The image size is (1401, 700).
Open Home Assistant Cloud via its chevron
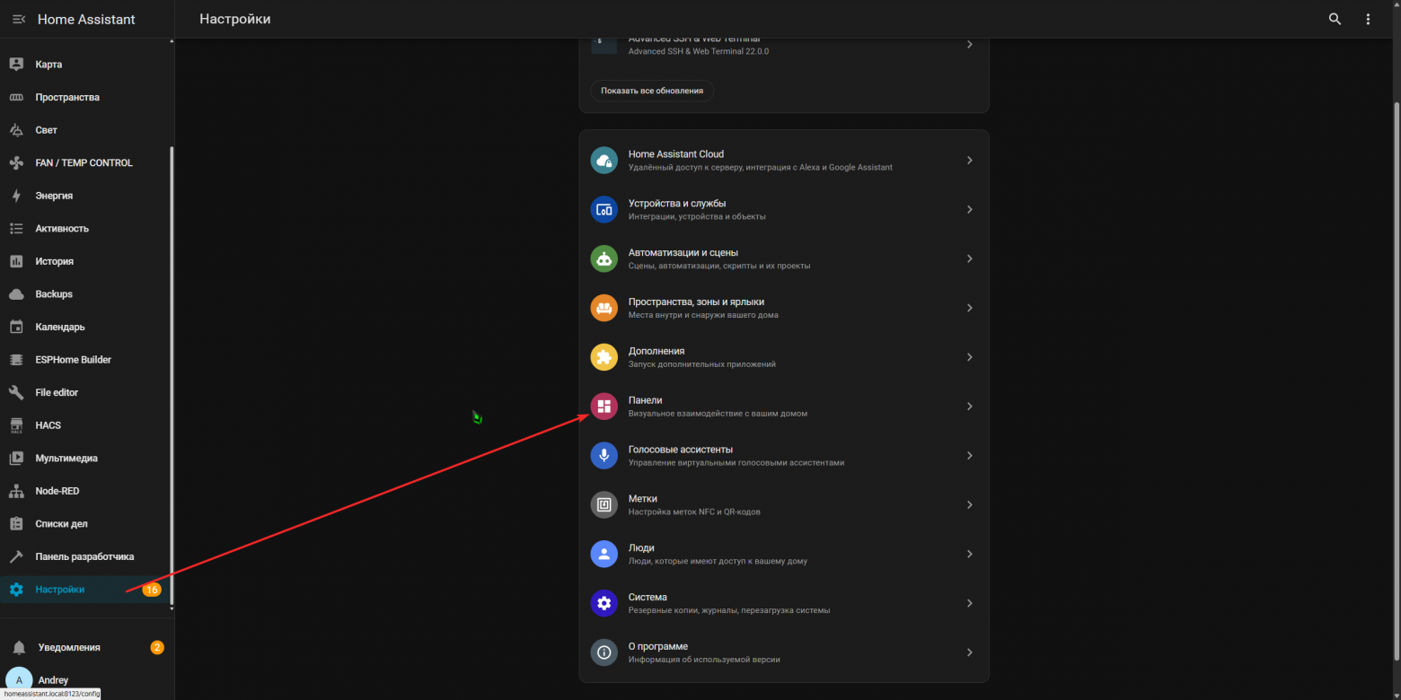[969, 160]
